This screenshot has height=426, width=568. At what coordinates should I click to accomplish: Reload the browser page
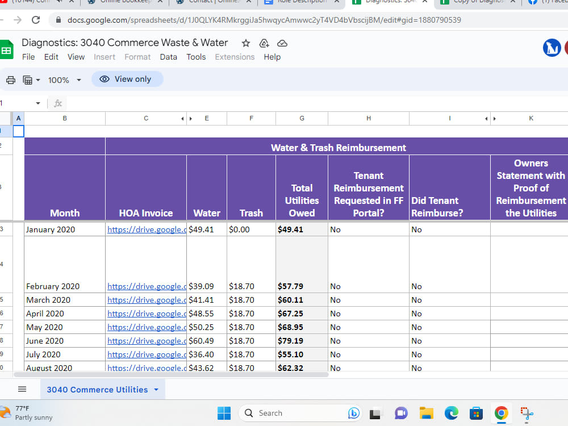pos(35,20)
